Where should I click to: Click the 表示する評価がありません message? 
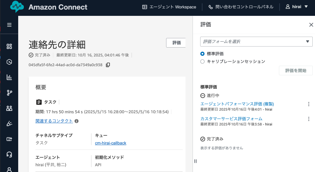(x=222, y=148)
